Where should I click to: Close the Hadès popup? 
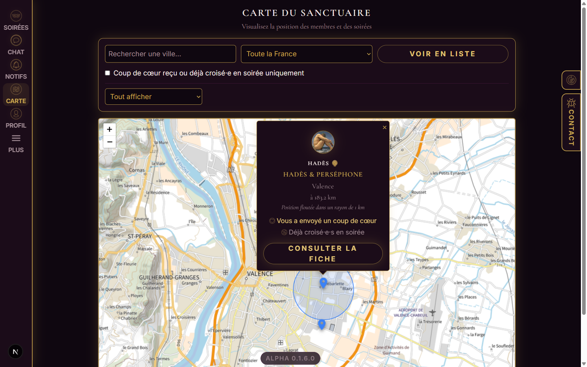[x=384, y=128]
